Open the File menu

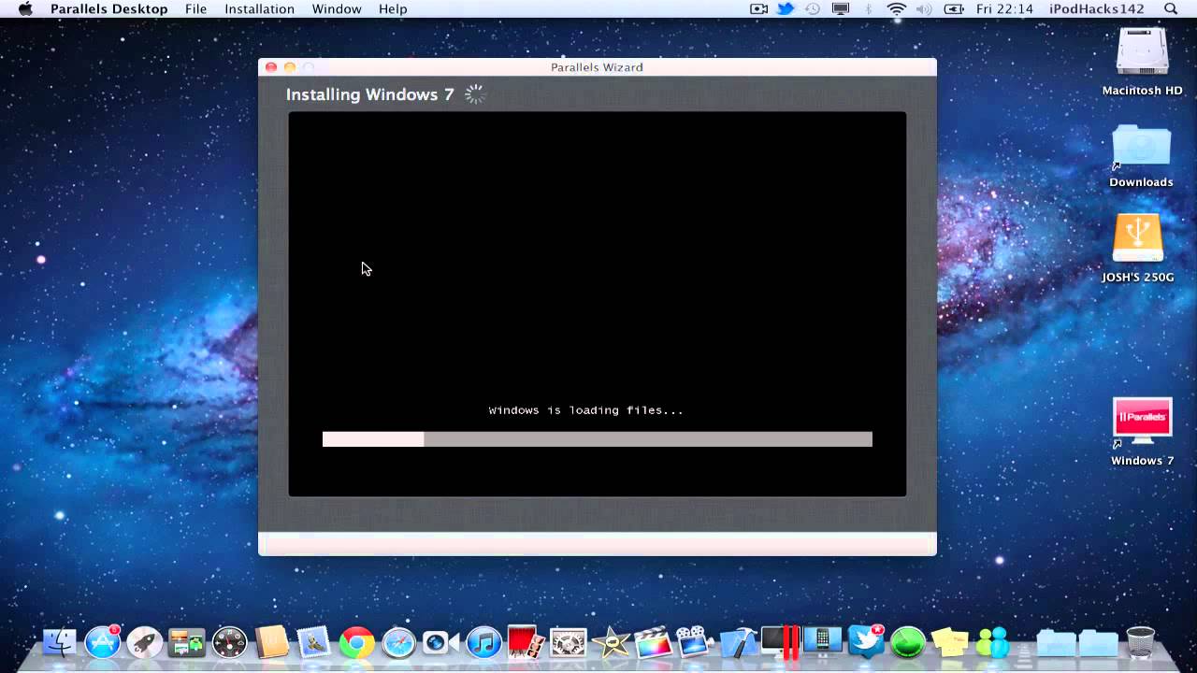coord(196,9)
